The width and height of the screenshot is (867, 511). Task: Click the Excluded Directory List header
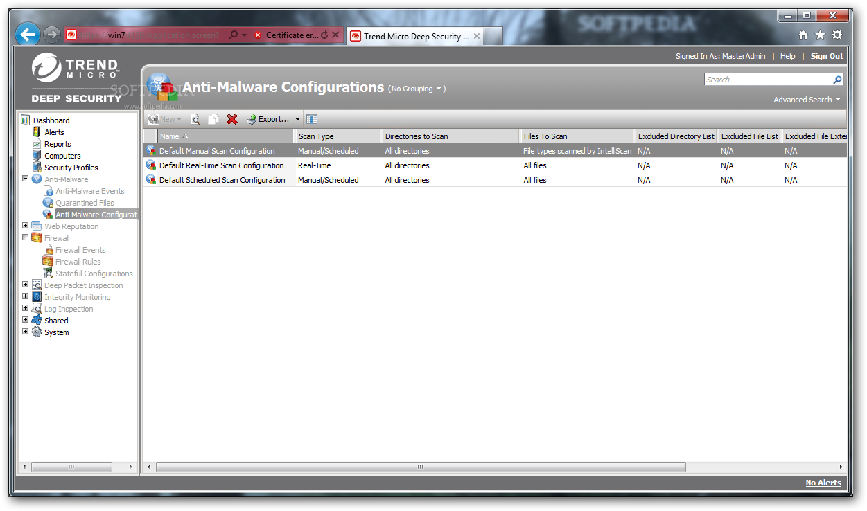(x=676, y=136)
